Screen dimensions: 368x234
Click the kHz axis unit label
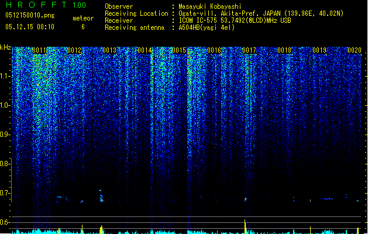click(5, 47)
